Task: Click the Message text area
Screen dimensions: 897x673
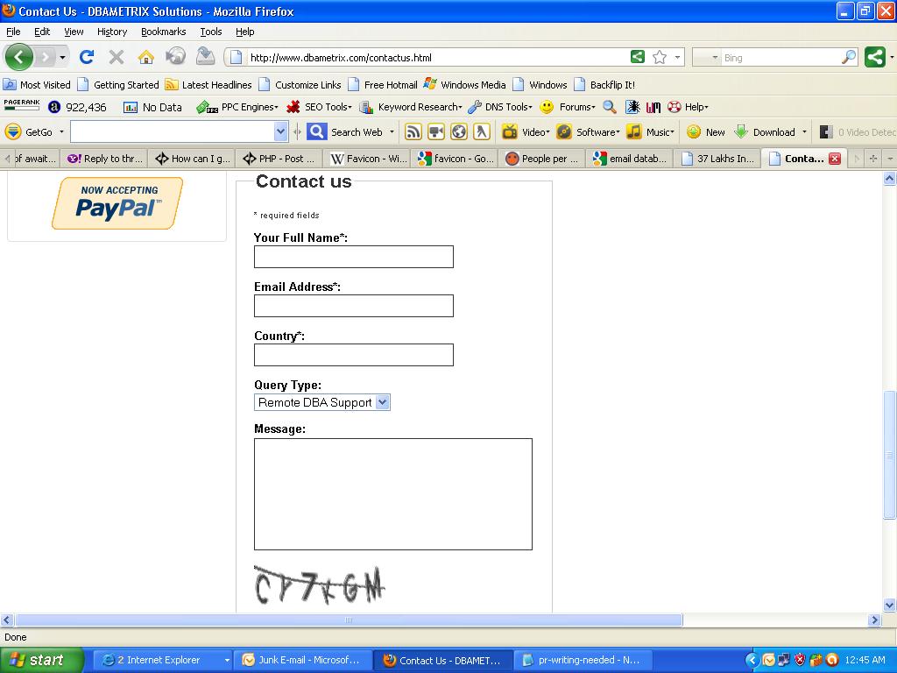Action: [393, 494]
